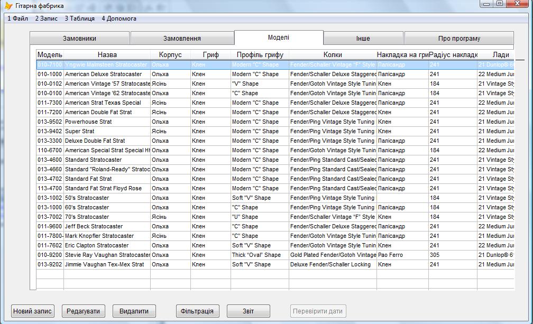Screen dimensions: 533x324
Task: Click the Deluxe Fender/Schaller Locking cell
Action: (333, 264)
